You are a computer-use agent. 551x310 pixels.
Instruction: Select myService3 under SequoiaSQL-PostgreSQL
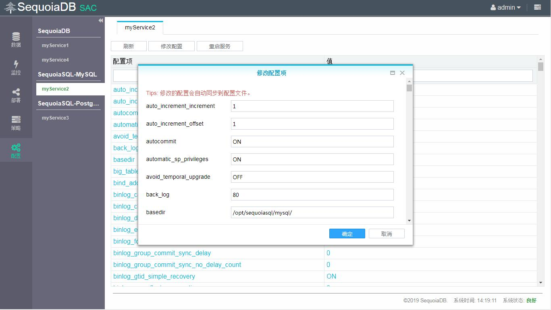(55, 118)
